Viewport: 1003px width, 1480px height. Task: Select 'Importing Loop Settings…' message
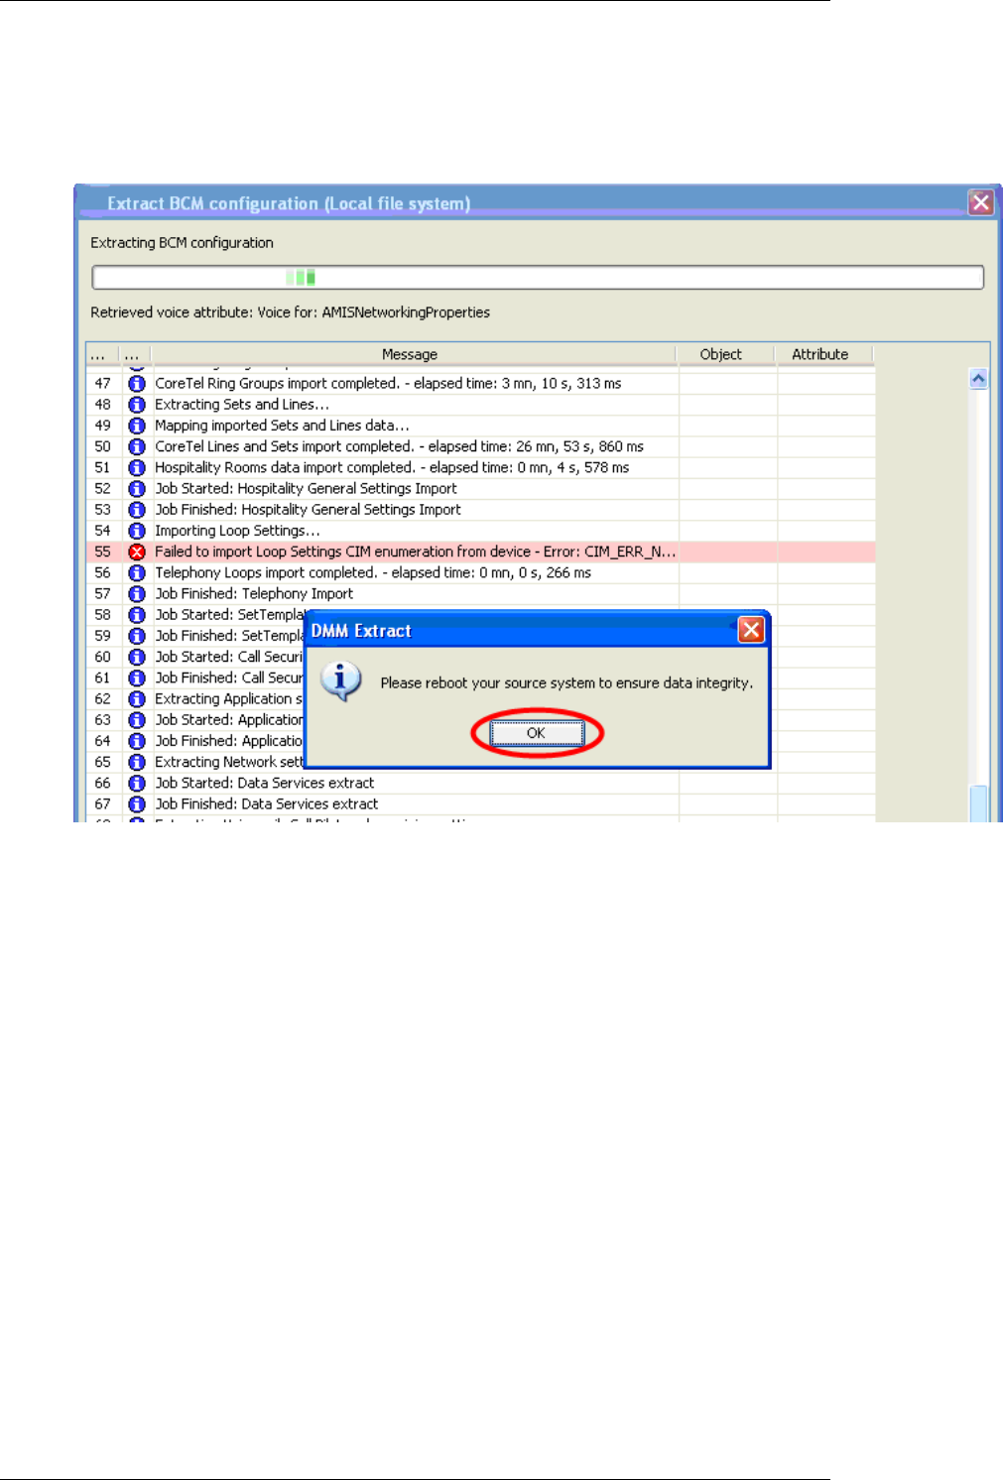237,531
